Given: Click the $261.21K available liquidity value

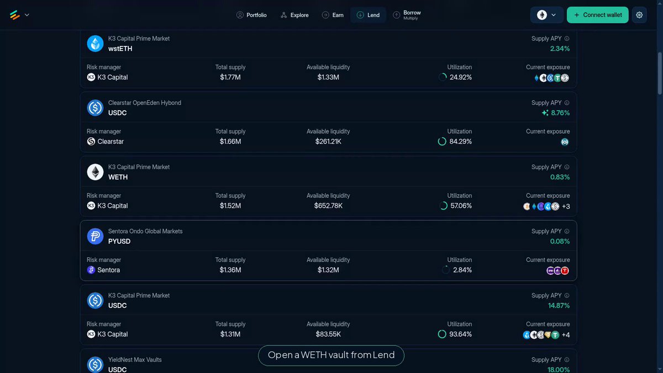Looking at the screenshot, I should coord(328,141).
